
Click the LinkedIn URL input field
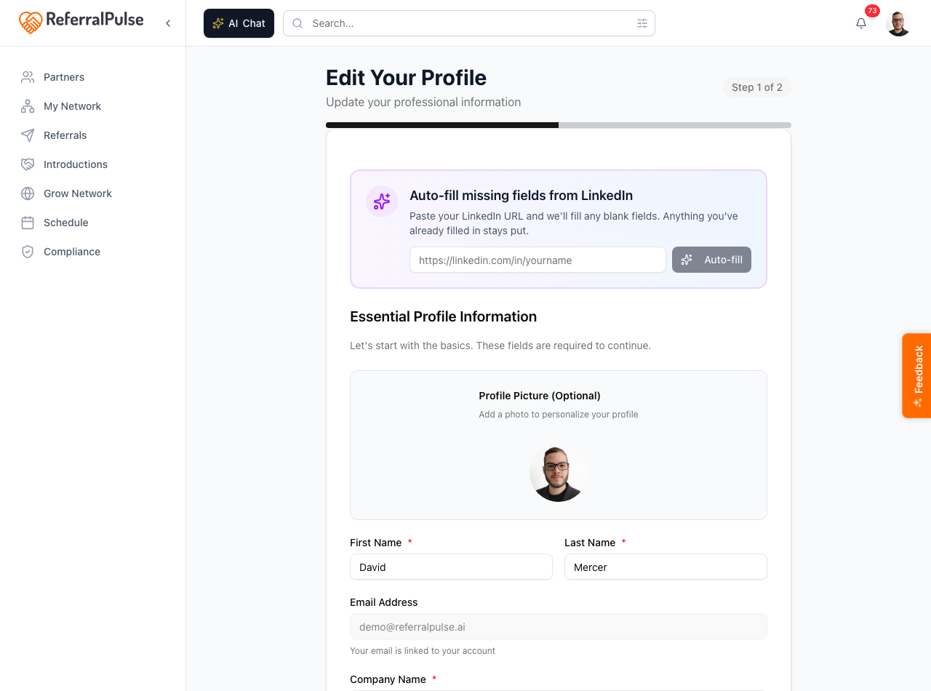coord(538,260)
